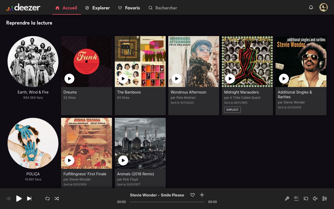The width and height of the screenshot is (334, 209).
Task: Open the Accueil tab
Action: pos(66,8)
